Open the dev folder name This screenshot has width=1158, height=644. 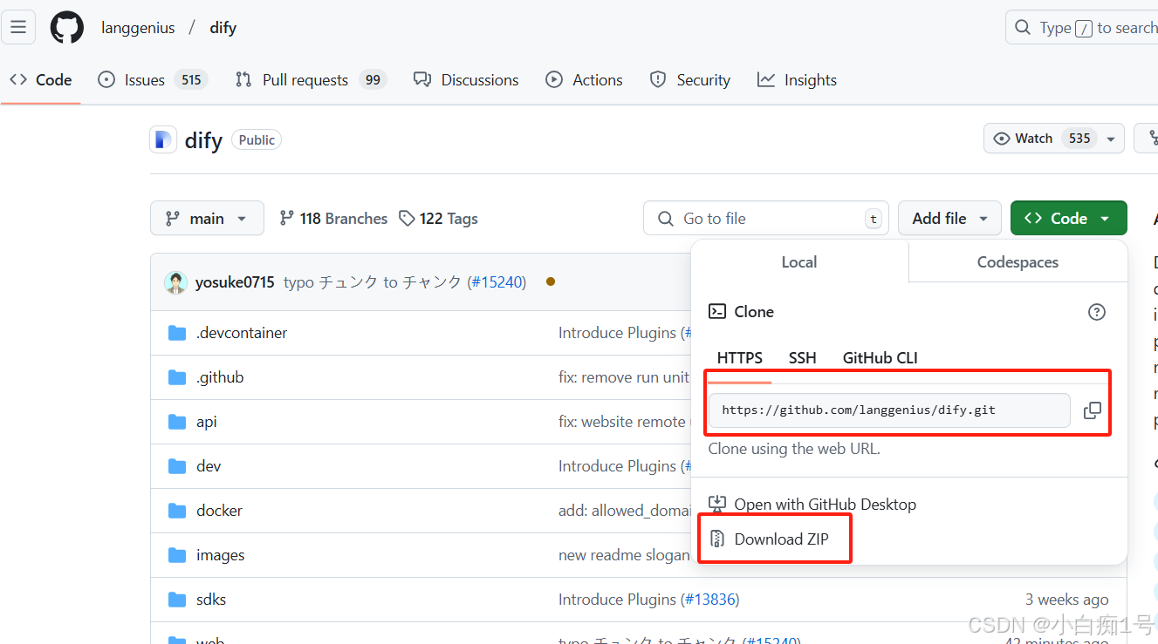click(x=209, y=466)
